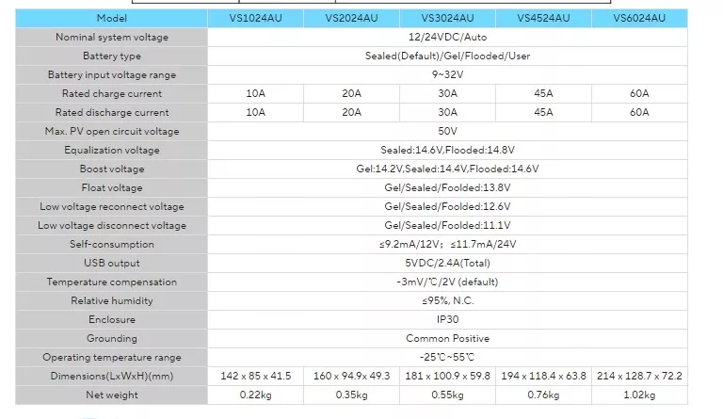This screenshot has height=419, width=723.
Task: Select the Boost voltage label
Action: coord(112,169)
